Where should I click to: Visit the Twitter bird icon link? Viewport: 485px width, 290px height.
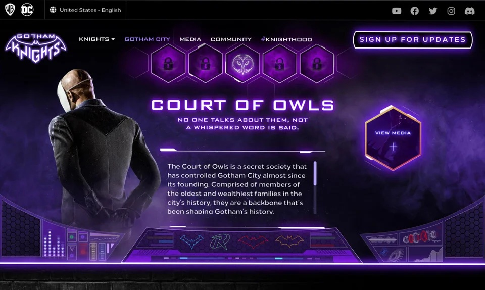click(x=433, y=11)
